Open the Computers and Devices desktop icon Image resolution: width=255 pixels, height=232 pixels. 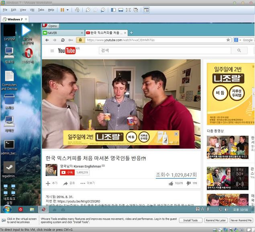[x=9, y=80]
